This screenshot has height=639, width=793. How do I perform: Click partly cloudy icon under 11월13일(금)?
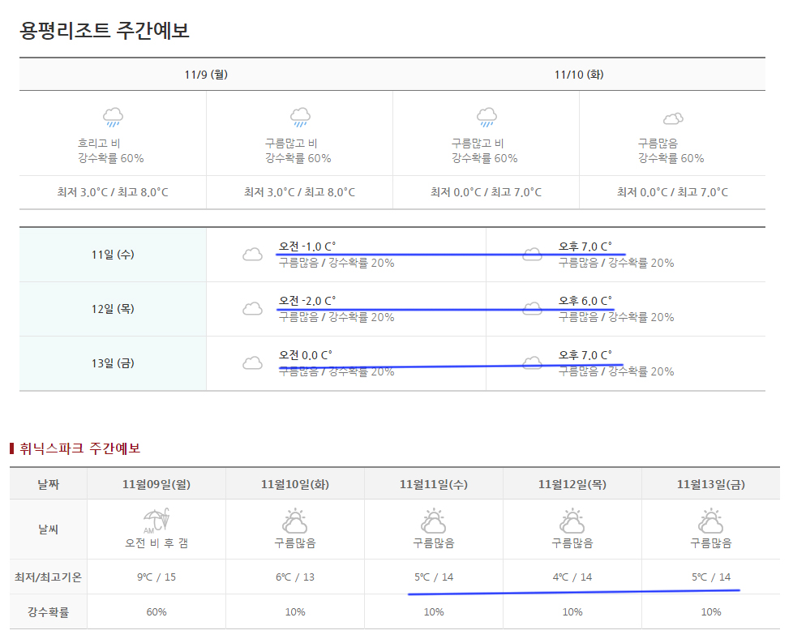711,521
